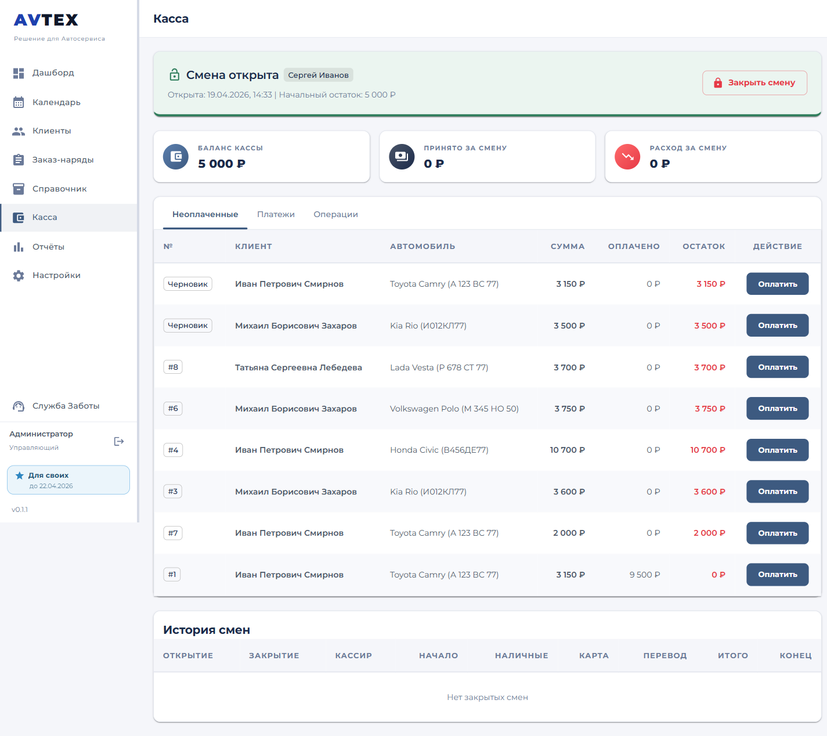Image resolution: width=827 pixels, height=736 pixels.
Task: Click Оплатить for Honda Civic order #4
Action: 777,450
